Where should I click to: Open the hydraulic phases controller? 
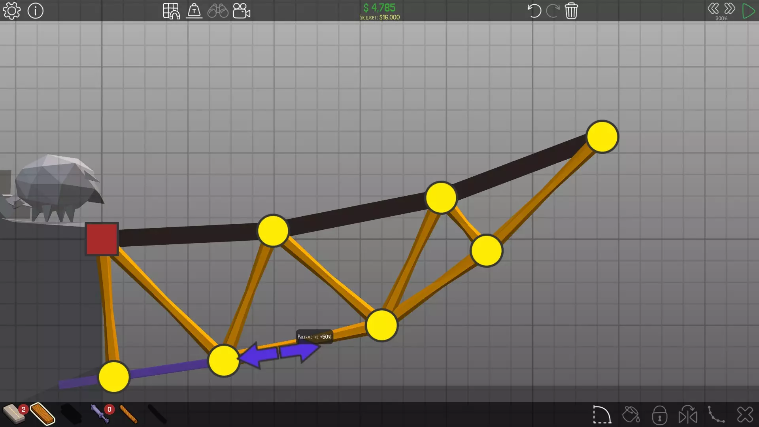click(x=242, y=11)
